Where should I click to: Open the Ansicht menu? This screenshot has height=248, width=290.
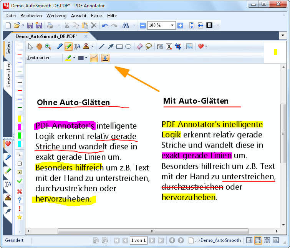point(79,16)
